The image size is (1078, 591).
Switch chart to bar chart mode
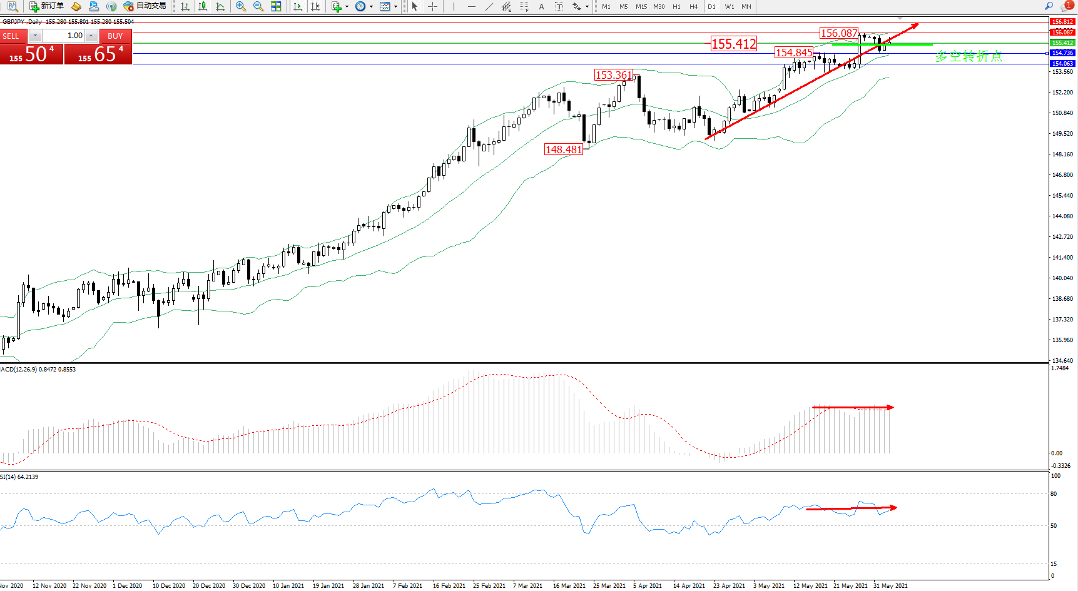(x=185, y=6)
